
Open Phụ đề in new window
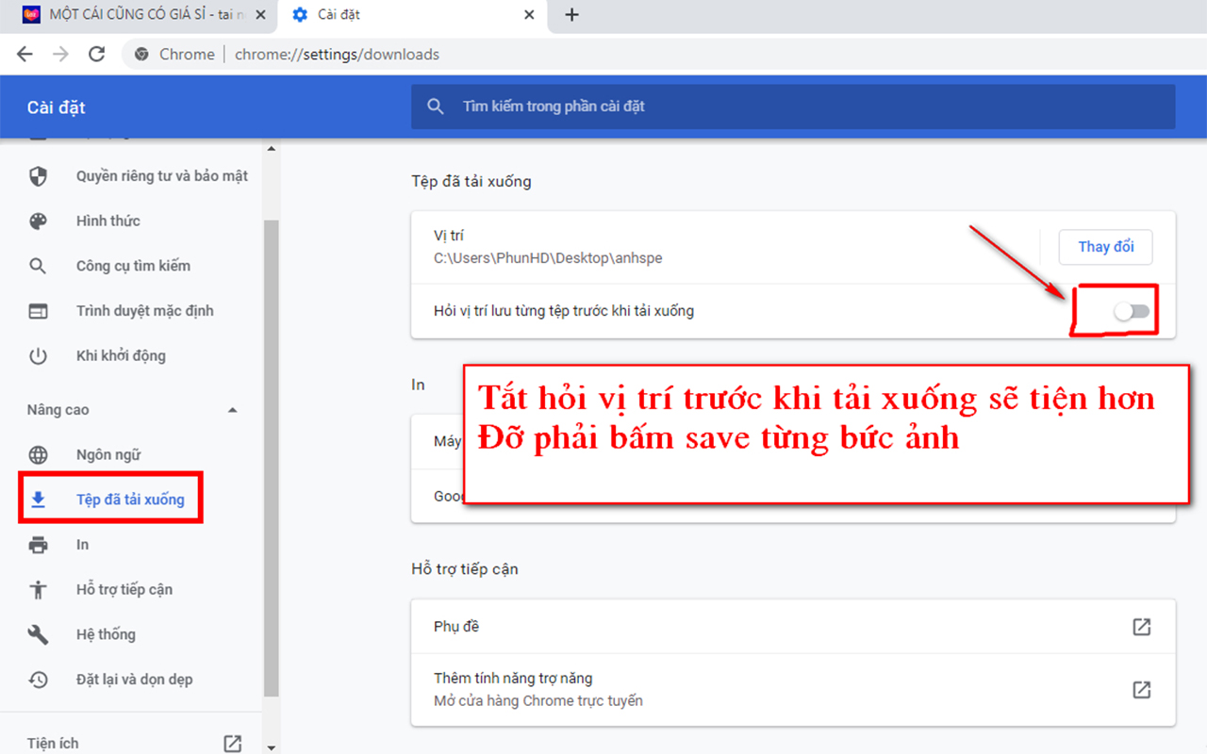point(1142,626)
